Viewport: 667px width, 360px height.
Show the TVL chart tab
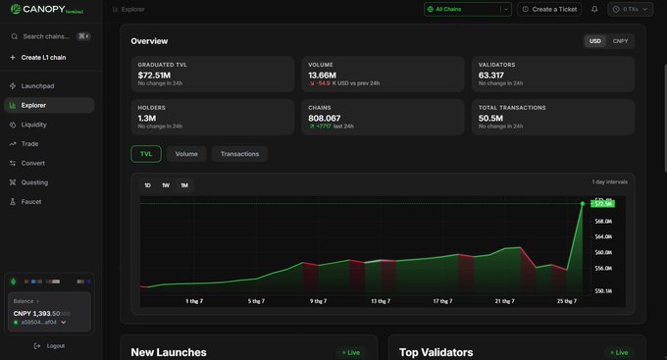[146, 154]
